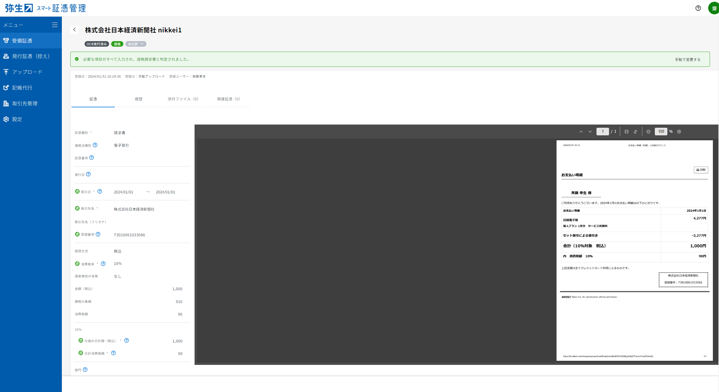This screenshot has width=719, height=392.
Task: Click 取引先名 value 株式会社日本経済新聞社
Action: pos(134,209)
